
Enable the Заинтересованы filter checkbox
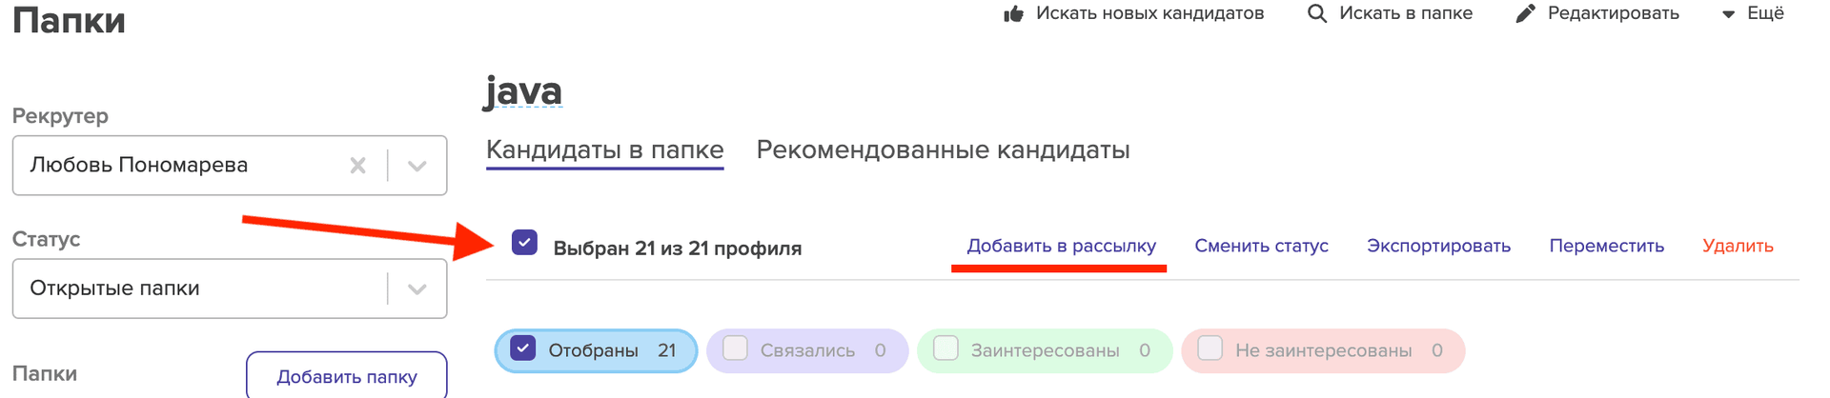(945, 348)
